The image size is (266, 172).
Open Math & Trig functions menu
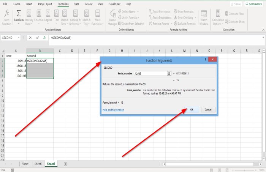point(86,17)
